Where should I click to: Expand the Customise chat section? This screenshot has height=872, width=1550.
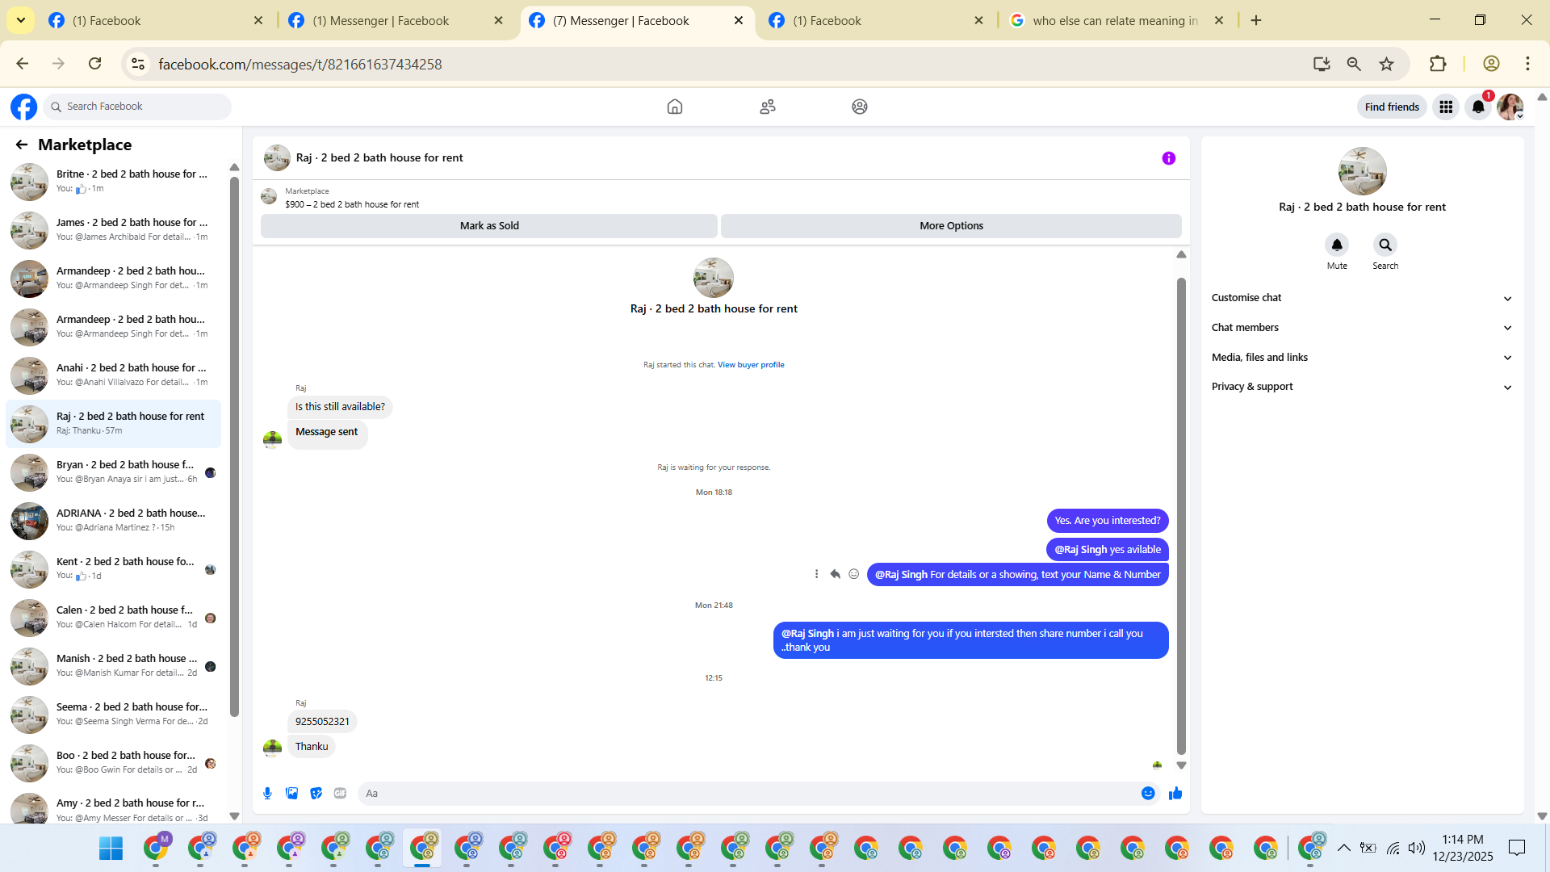click(x=1361, y=298)
